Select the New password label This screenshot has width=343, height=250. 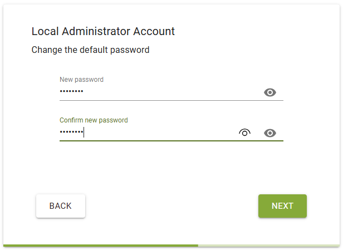[81, 80]
